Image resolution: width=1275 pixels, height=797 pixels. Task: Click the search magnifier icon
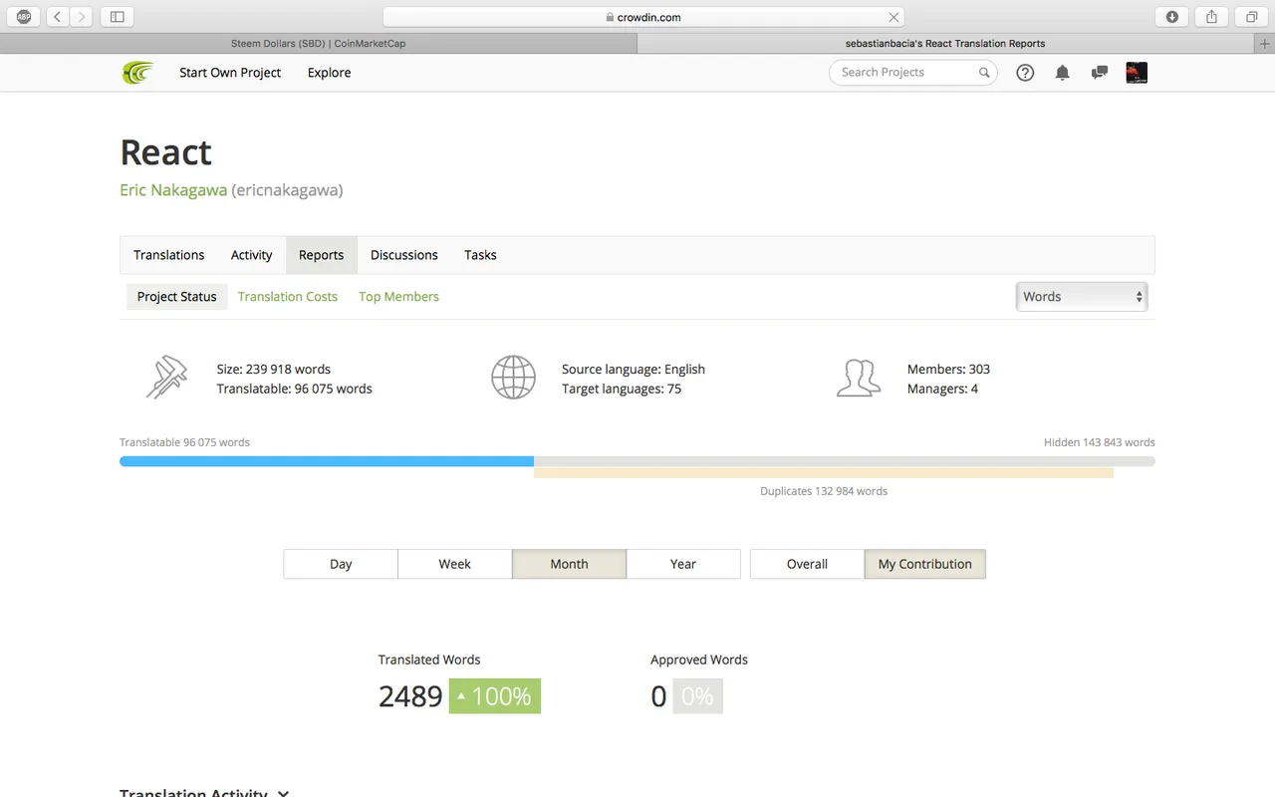(984, 73)
